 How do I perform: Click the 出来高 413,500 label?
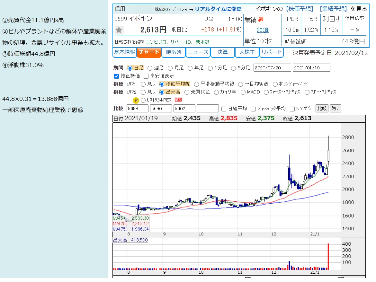click(130, 240)
